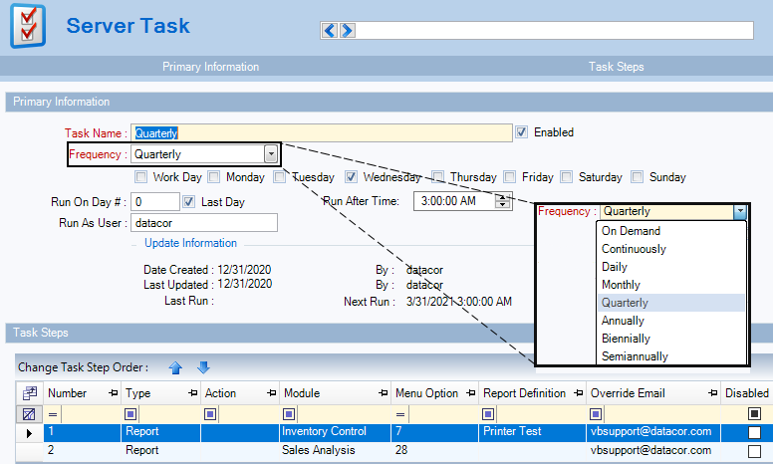Open Override Email filter operator
773x464 pixels.
pos(596,414)
